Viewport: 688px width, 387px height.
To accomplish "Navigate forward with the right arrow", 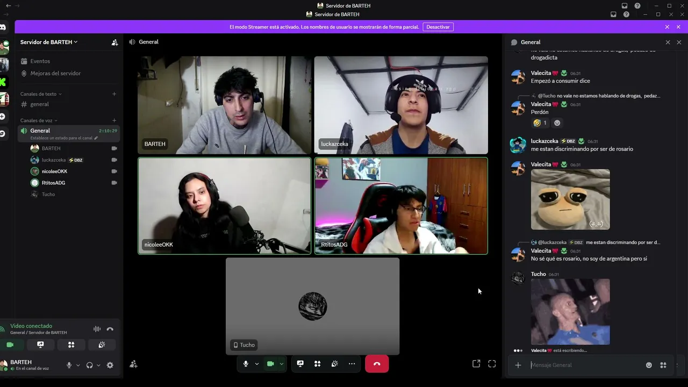I will [x=18, y=5].
